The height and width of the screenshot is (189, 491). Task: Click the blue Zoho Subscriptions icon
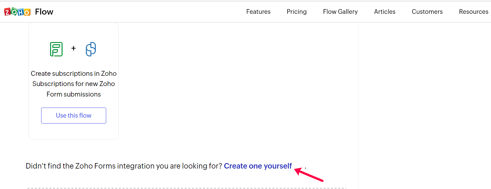coord(91,49)
